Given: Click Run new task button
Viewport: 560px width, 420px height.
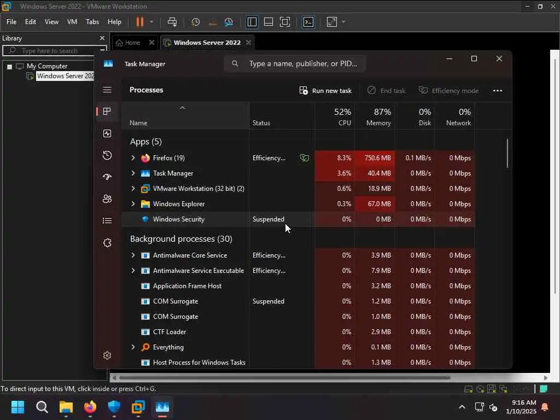Looking at the screenshot, I should click(325, 91).
